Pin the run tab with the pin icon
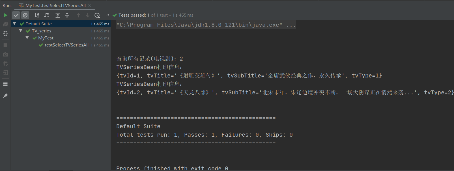 [x=5, y=96]
